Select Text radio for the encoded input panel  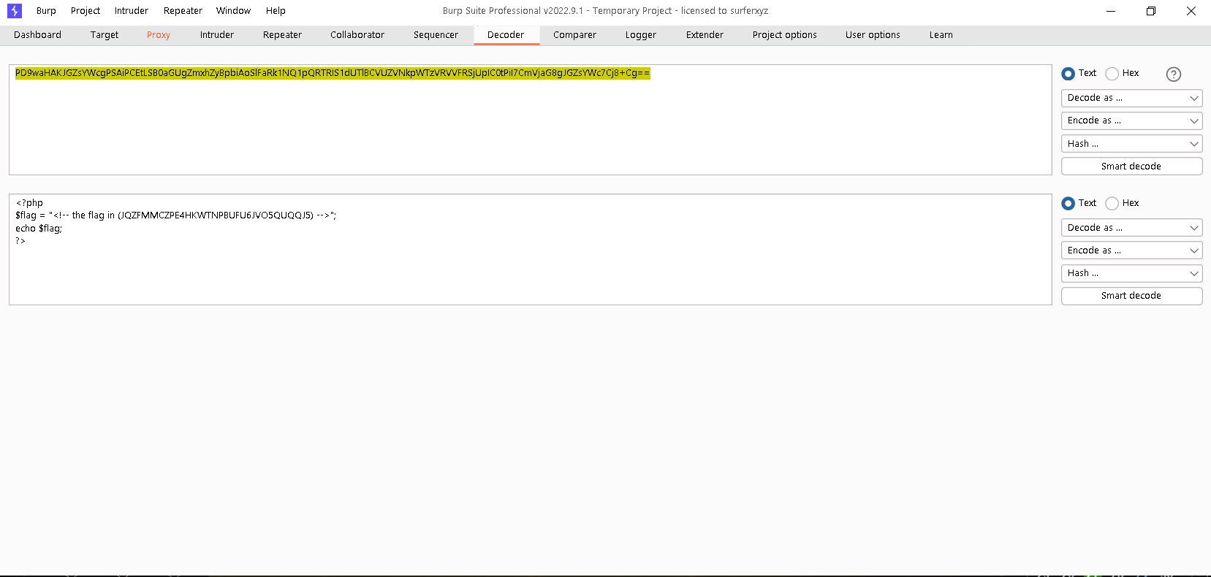tap(1068, 74)
